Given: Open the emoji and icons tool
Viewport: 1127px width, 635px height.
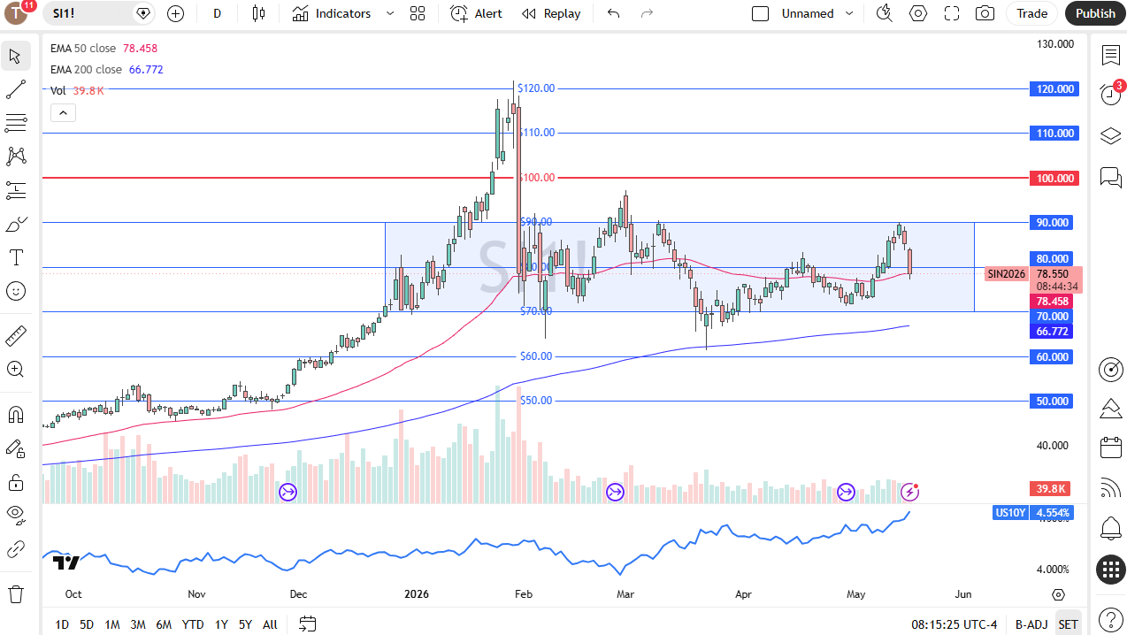Looking at the screenshot, I should coord(15,291).
